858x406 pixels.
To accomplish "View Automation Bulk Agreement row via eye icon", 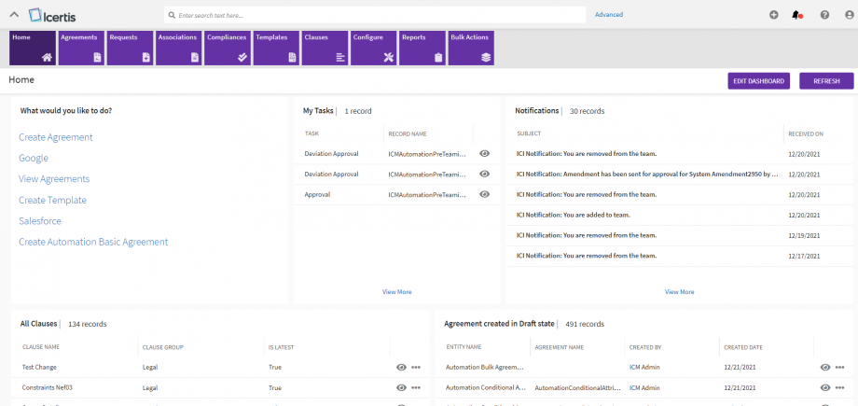I will (825, 367).
